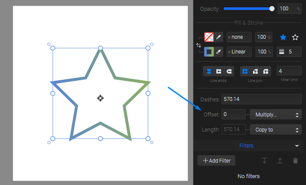Move filter up with the arrow icon
Screen dimensions: 306x185
pos(280,160)
